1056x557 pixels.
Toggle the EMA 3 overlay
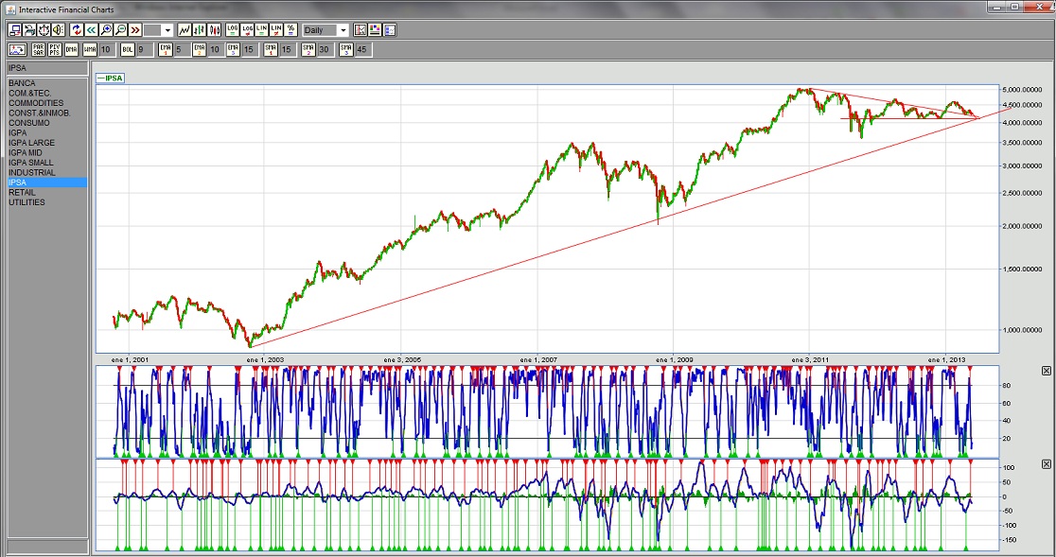pos(234,50)
